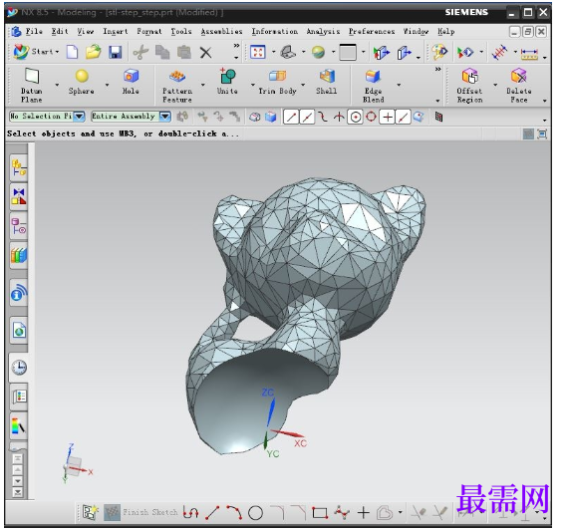Expand the Trim Body dropdown arrow
Screen dimensions: 568x530
[x=303, y=85]
